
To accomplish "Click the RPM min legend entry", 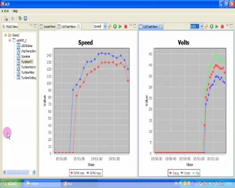I will coord(77,173).
